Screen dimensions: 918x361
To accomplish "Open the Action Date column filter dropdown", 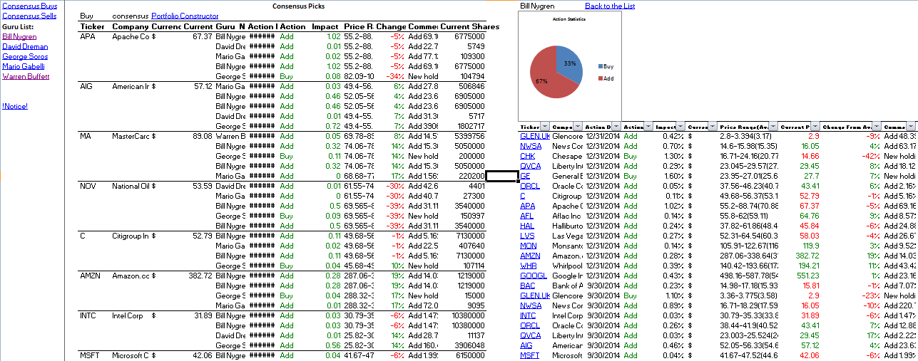I will tap(617, 126).
